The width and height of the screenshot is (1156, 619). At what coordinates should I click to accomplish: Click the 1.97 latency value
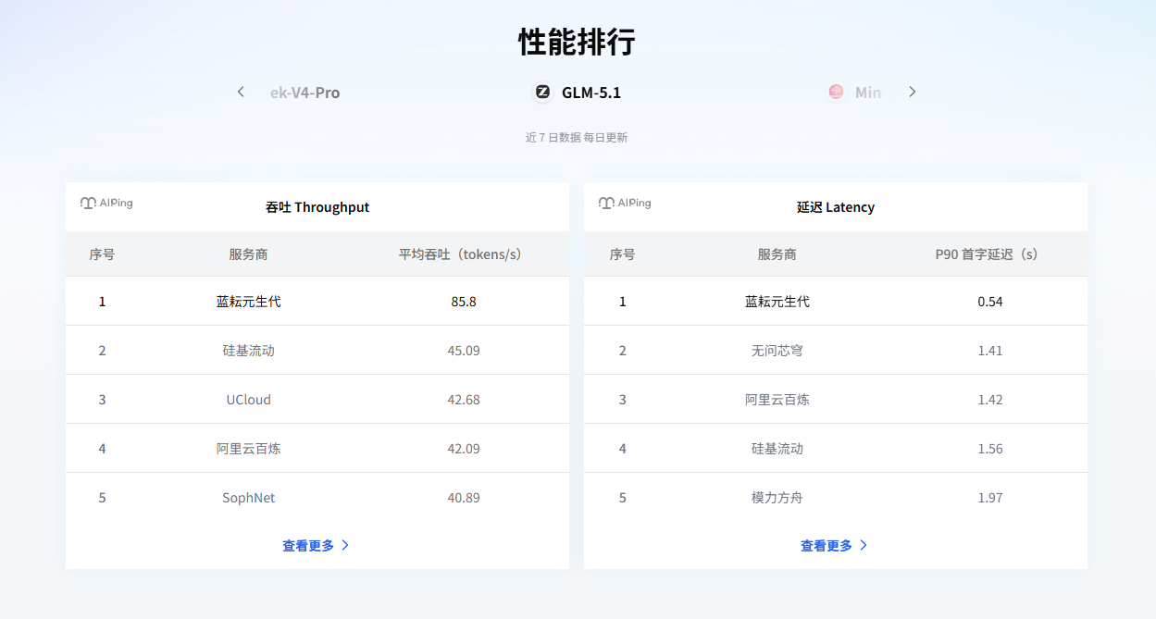click(990, 498)
